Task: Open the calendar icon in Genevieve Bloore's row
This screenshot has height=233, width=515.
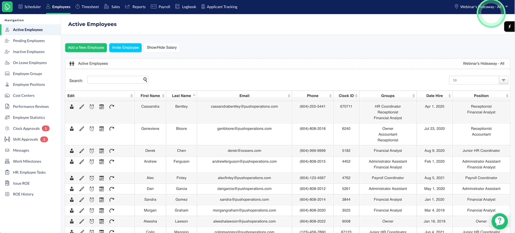Action: pos(101,129)
